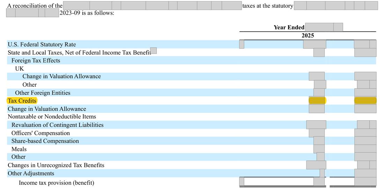
Task: Click the 'Other' row under UK
Action: [x=29, y=85]
